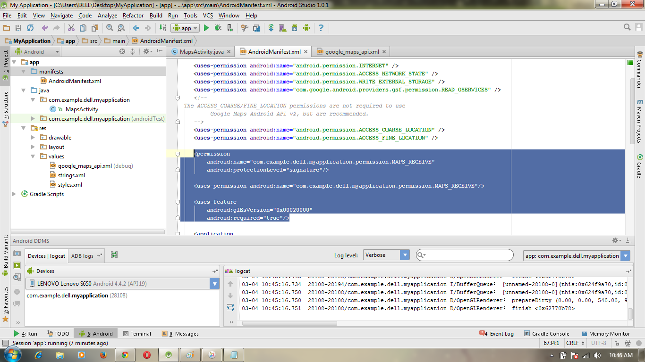This screenshot has height=362, width=645.
Task: Toggle soft-wrap icon in logcat panel
Action: (230, 307)
